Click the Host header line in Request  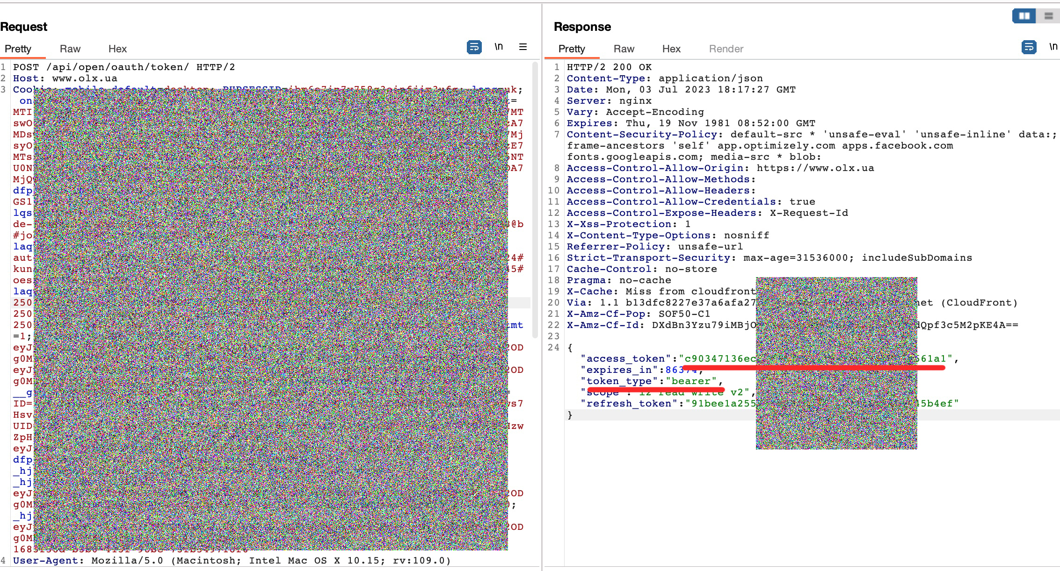(65, 79)
